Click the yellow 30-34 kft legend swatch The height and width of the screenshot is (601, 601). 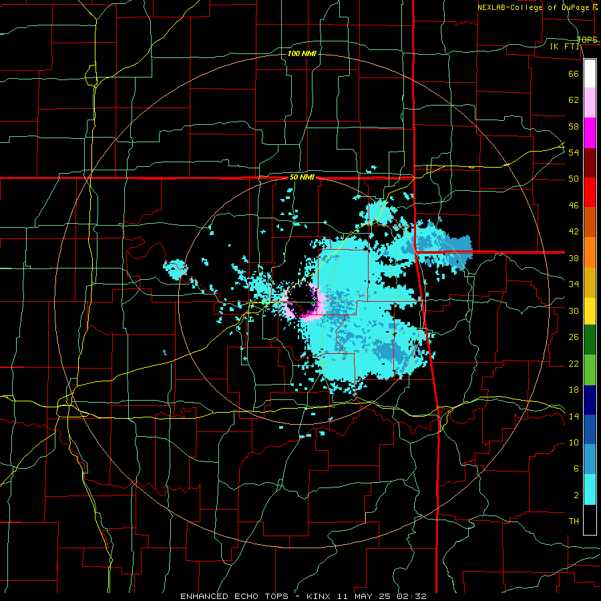click(590, 311)
